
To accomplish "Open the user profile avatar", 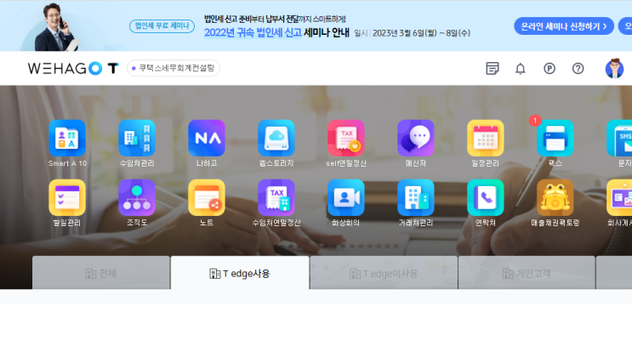I will [614, 68].
